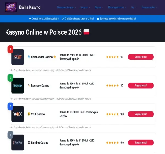
Task: Expand the Kasyna dropdown chevron
Action: [x=90, y=7]
